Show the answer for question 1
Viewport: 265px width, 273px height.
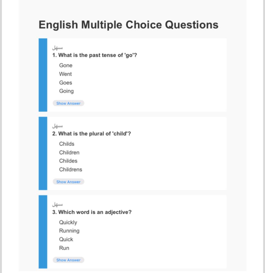click(x=69, y=103)
